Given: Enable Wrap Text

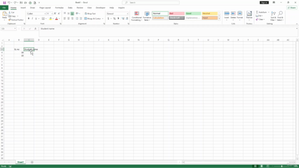Looking at the screenshot, I should [90, 14].
